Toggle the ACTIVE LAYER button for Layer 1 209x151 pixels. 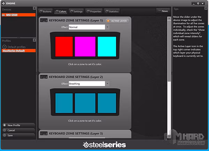point(117,21)
